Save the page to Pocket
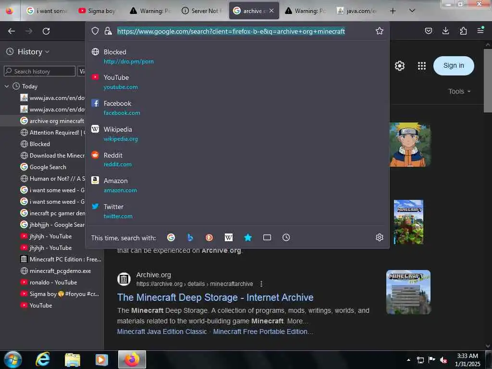 click(428, 31)
